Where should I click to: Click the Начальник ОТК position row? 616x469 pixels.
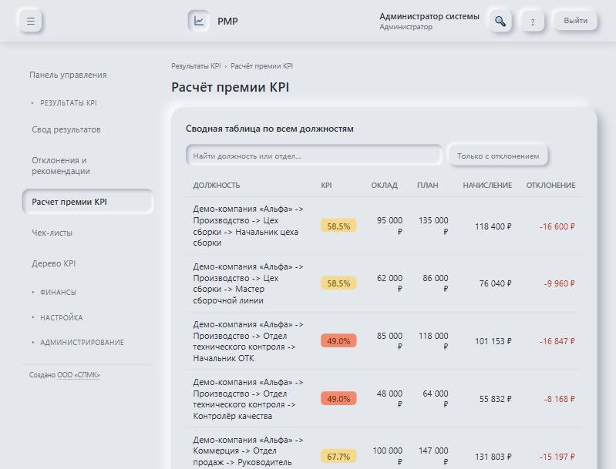384,341
